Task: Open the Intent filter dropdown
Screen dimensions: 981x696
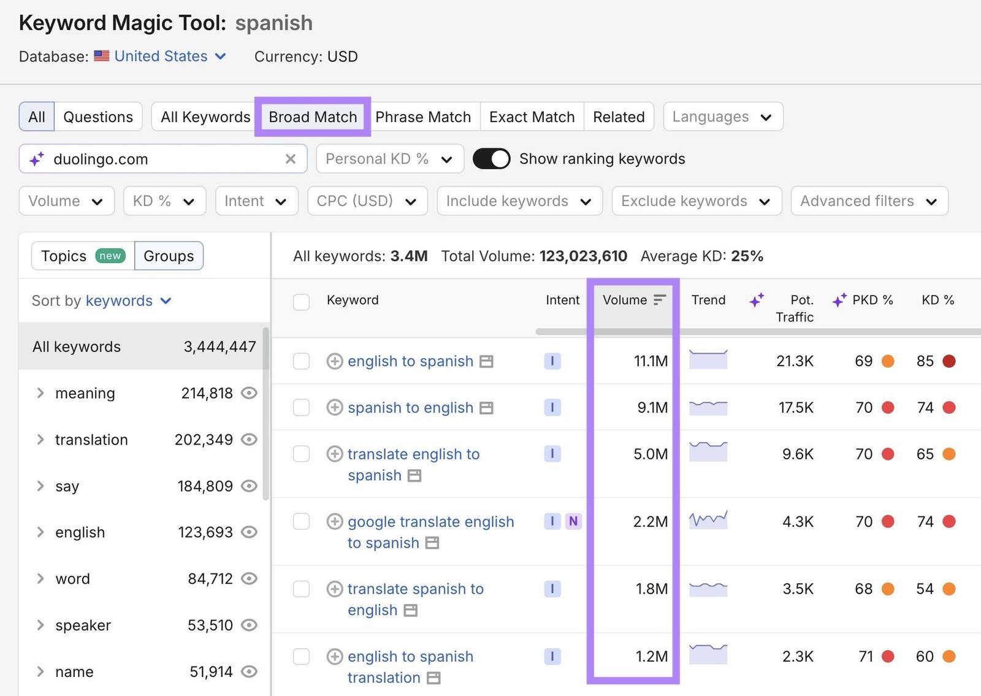Action: [256, 201]
